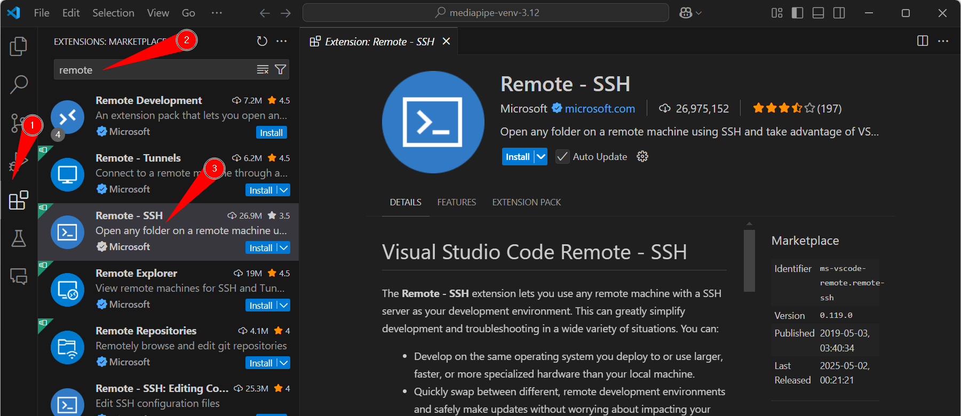
Task: Click the large Remote - SSH logo
Action: (433, 122)
